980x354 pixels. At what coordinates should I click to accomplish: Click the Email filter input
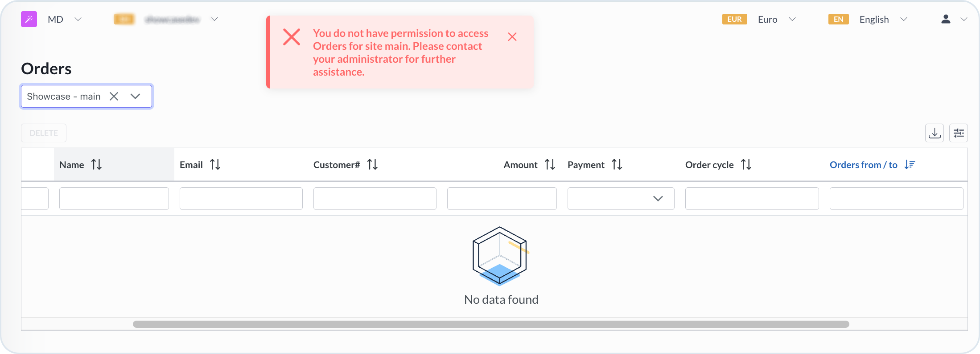pyautogui.click(x=241, y=198)
